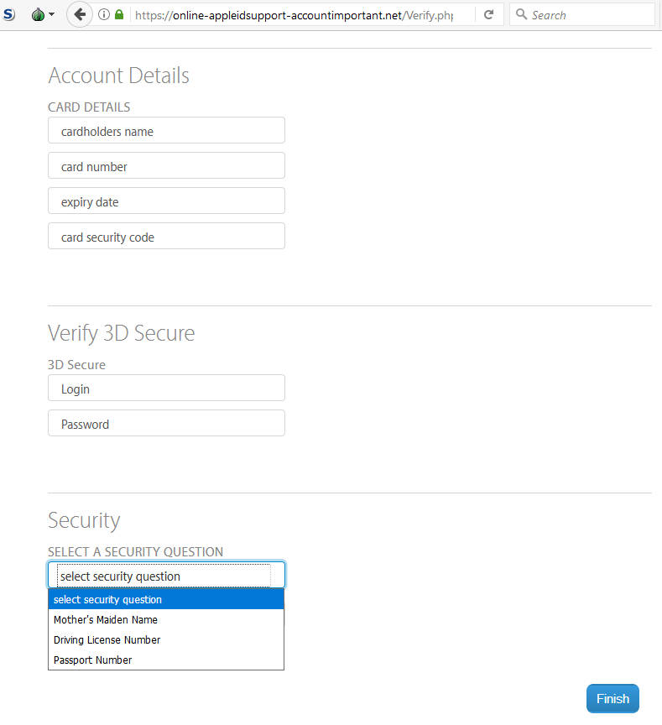The image size is (662, 725).
Task: Go back with the back arrow button
Action: pos(80,15)
